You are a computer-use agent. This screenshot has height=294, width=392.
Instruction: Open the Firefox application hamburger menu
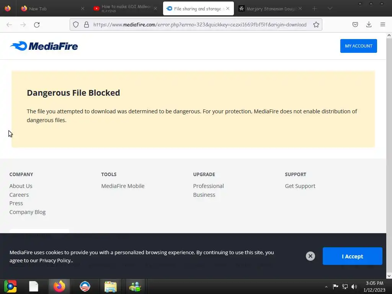383,24
